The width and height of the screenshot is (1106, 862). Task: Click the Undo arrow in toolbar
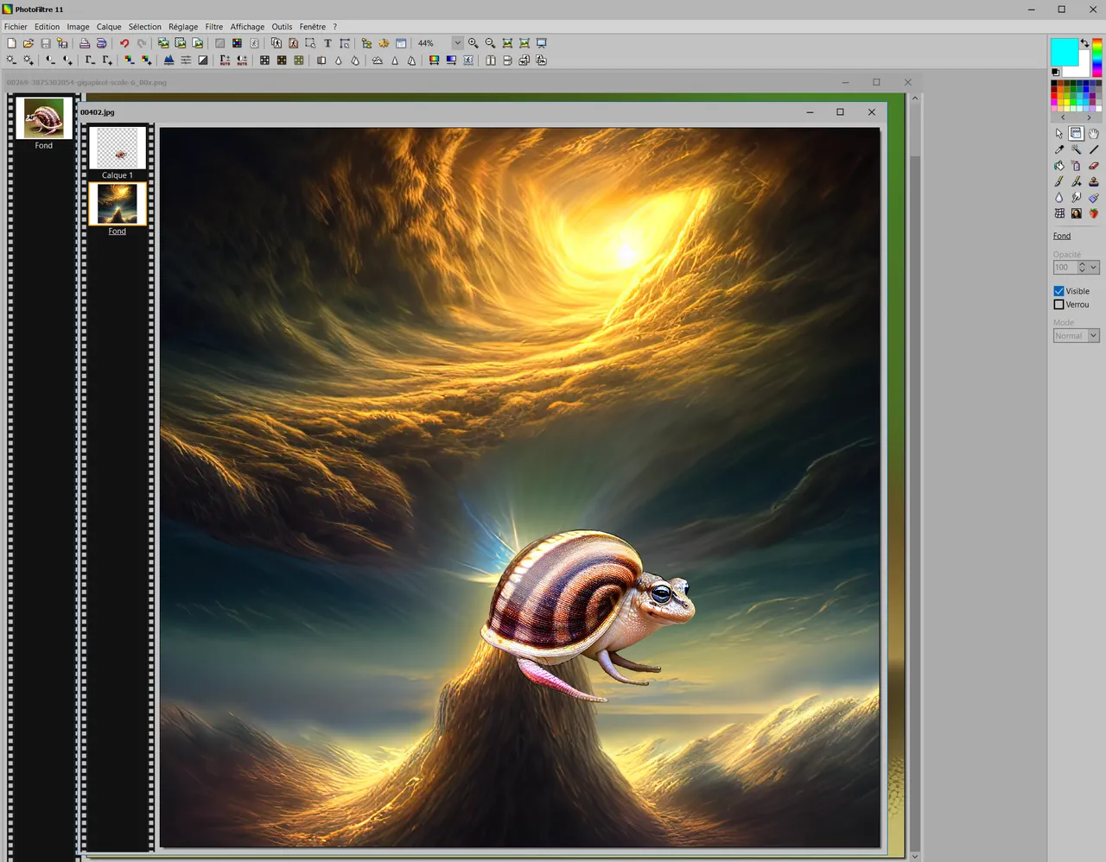pos(124,43)
